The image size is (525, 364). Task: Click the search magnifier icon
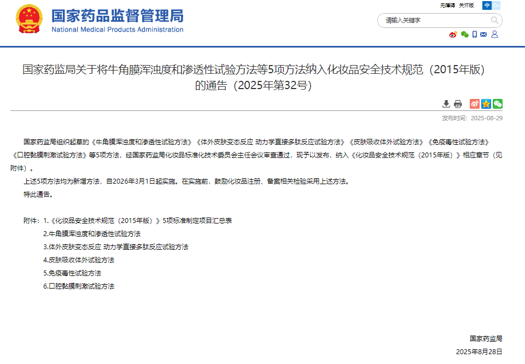pyautogui.click(x=494, y=20)
